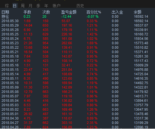This screenshot has height=129, width=155.
Task: Open the 月 monthly tab
Action: [30, 6]
